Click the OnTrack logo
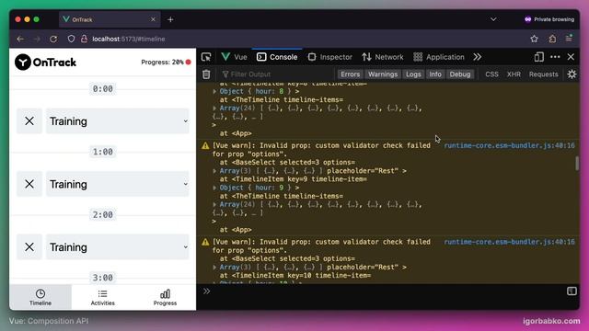The width and height of the screenshot is (589, 331). coord(45,63)
